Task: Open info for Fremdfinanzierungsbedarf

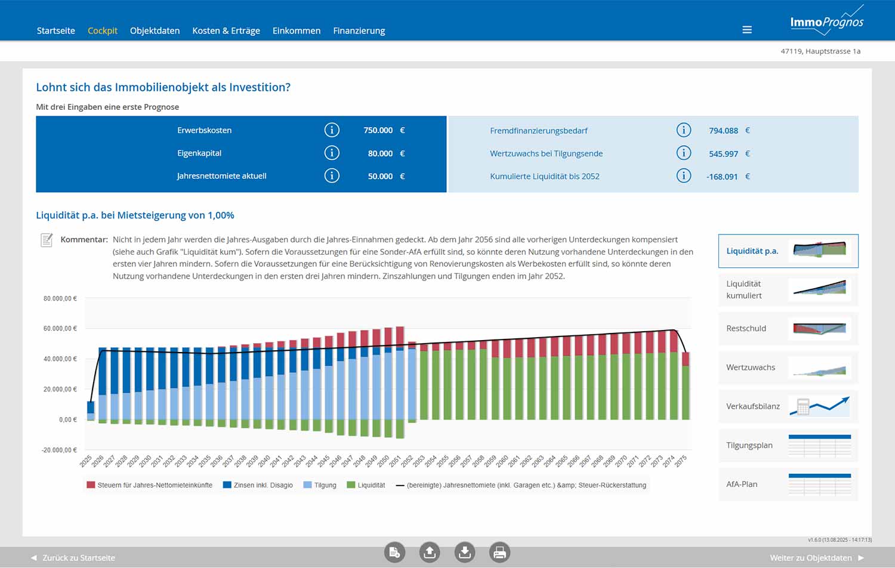Action: [x=684, y=130]
